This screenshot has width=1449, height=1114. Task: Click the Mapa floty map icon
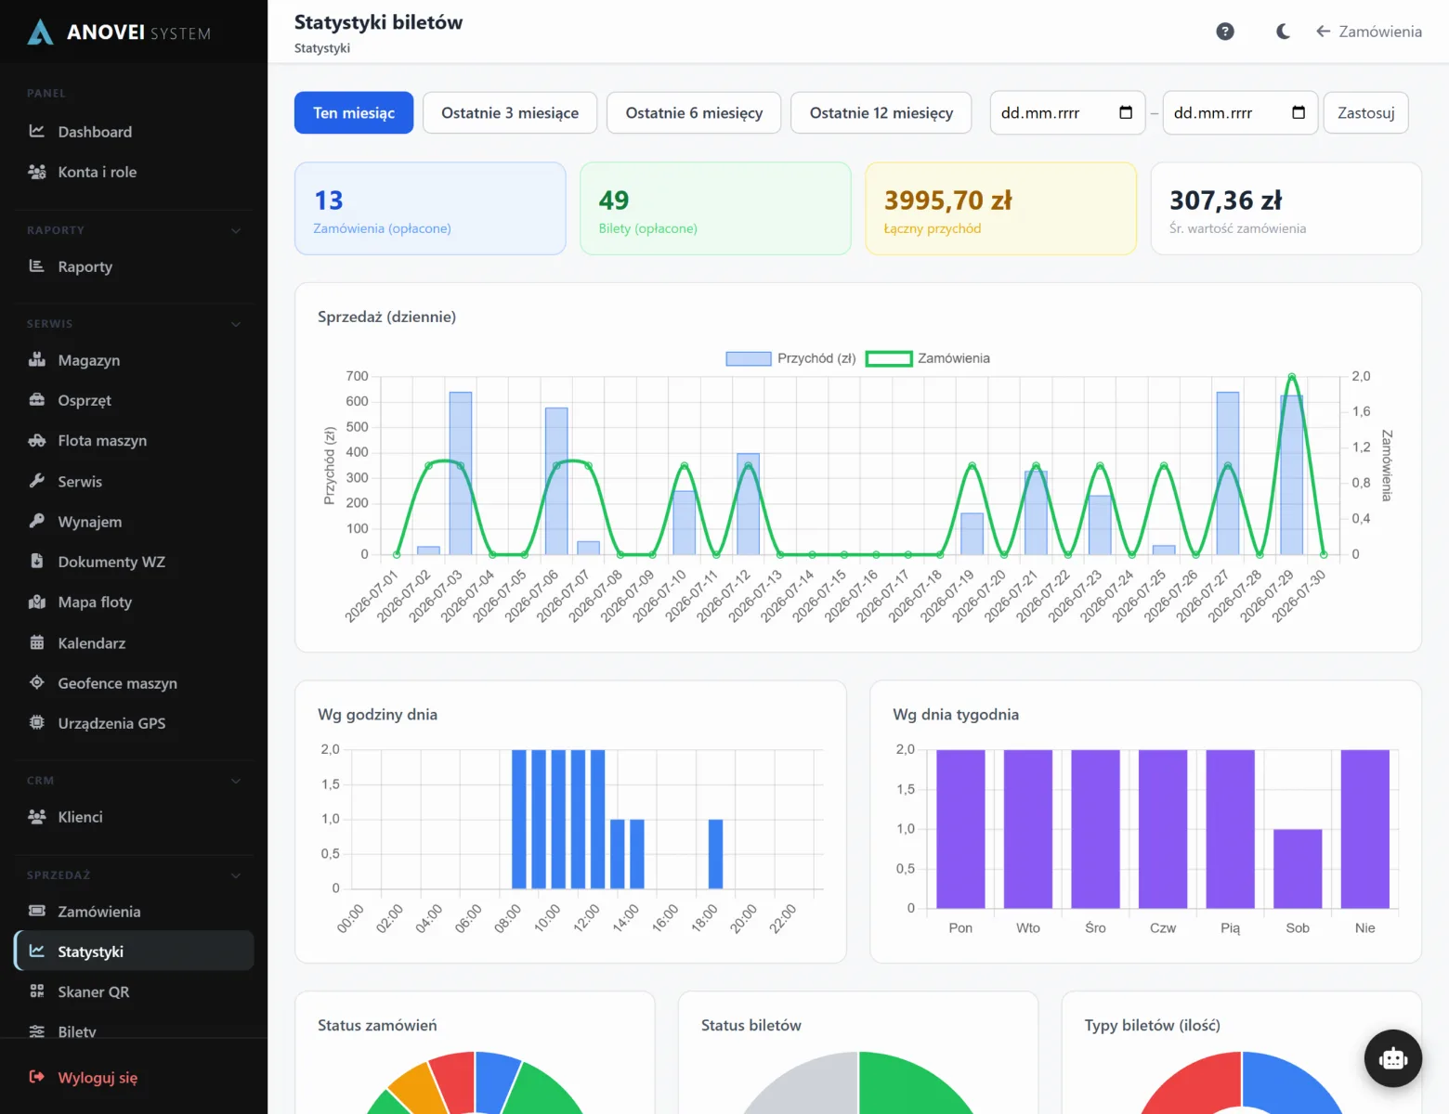[x=37, y=602]
